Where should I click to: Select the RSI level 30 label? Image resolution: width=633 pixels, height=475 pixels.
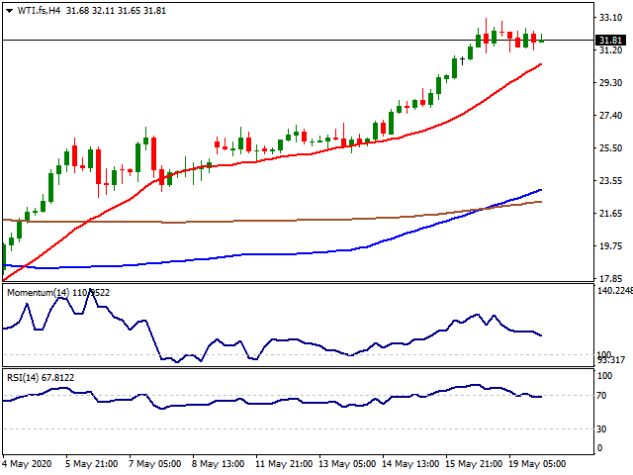(x=601, y=428)
